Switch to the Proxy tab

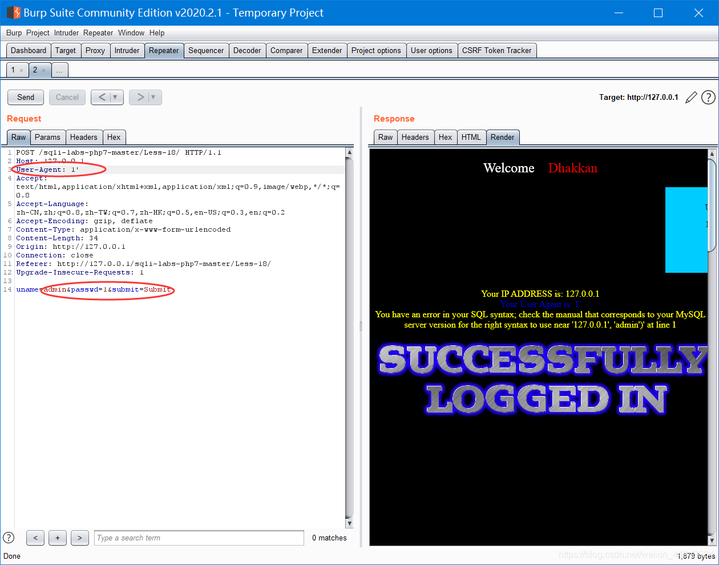(x=95, y=50)
